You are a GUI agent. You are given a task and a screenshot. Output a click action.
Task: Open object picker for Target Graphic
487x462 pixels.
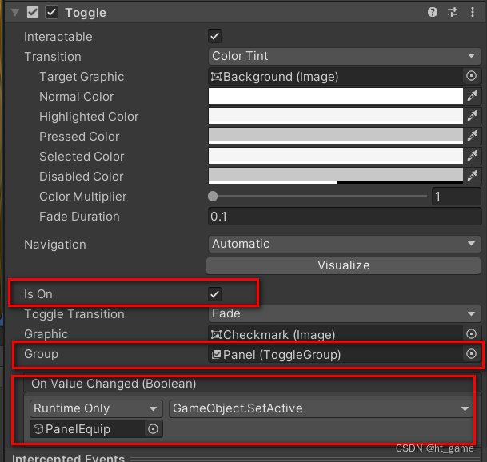(471, 76)
